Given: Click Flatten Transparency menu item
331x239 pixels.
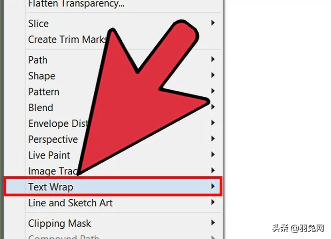Looking at the screenshot, I should pos(123,4).
